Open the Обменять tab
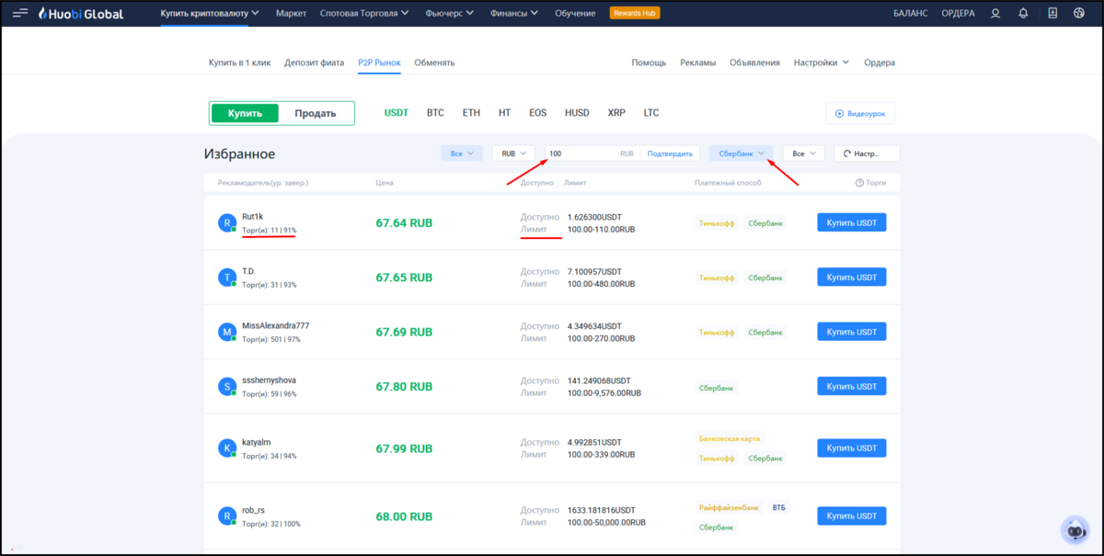The height and width of the screenshot is (556, 1104). pos(434,62)
